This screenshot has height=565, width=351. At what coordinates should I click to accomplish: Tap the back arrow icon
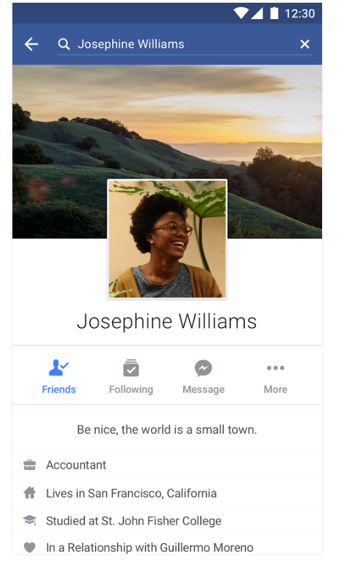(32, 44)
